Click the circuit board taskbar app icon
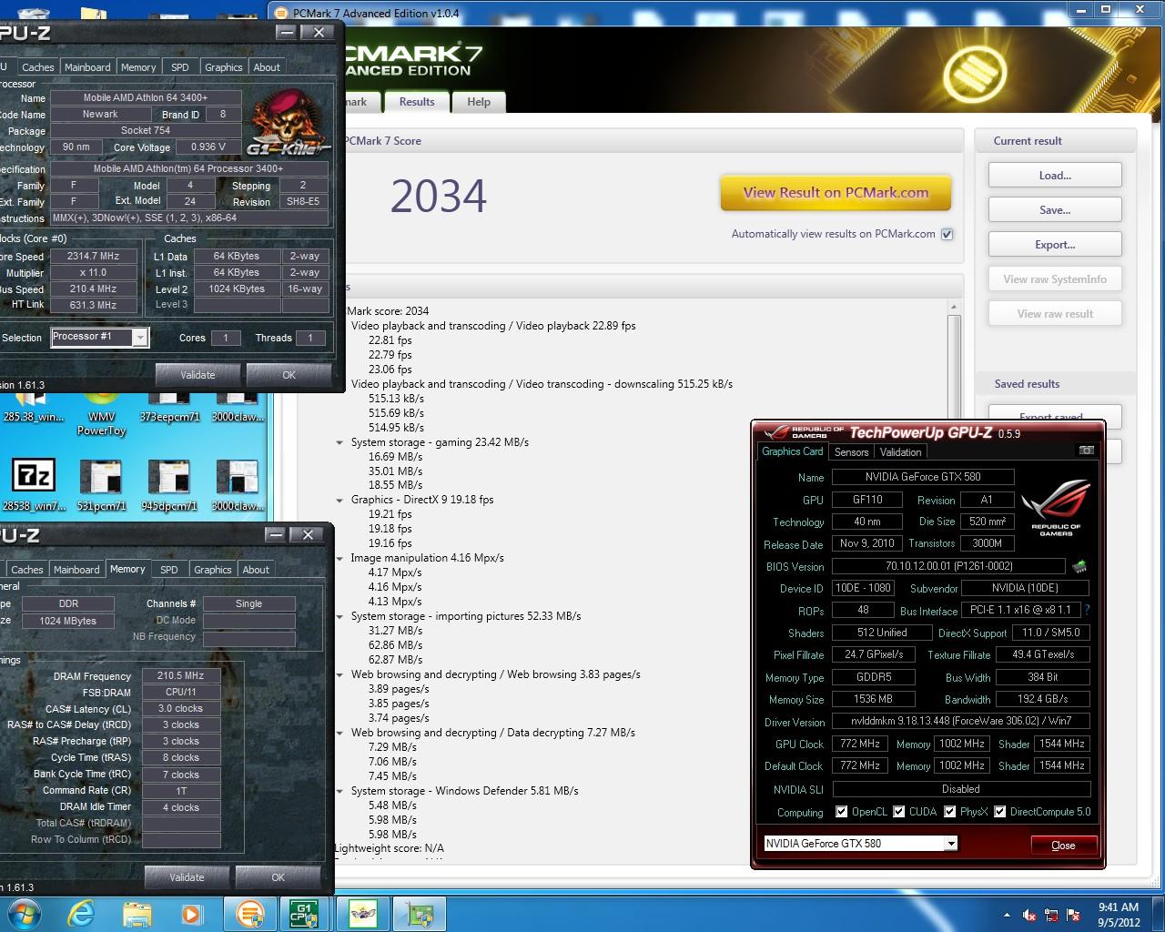1165x932 pixels. click(420, 914)
